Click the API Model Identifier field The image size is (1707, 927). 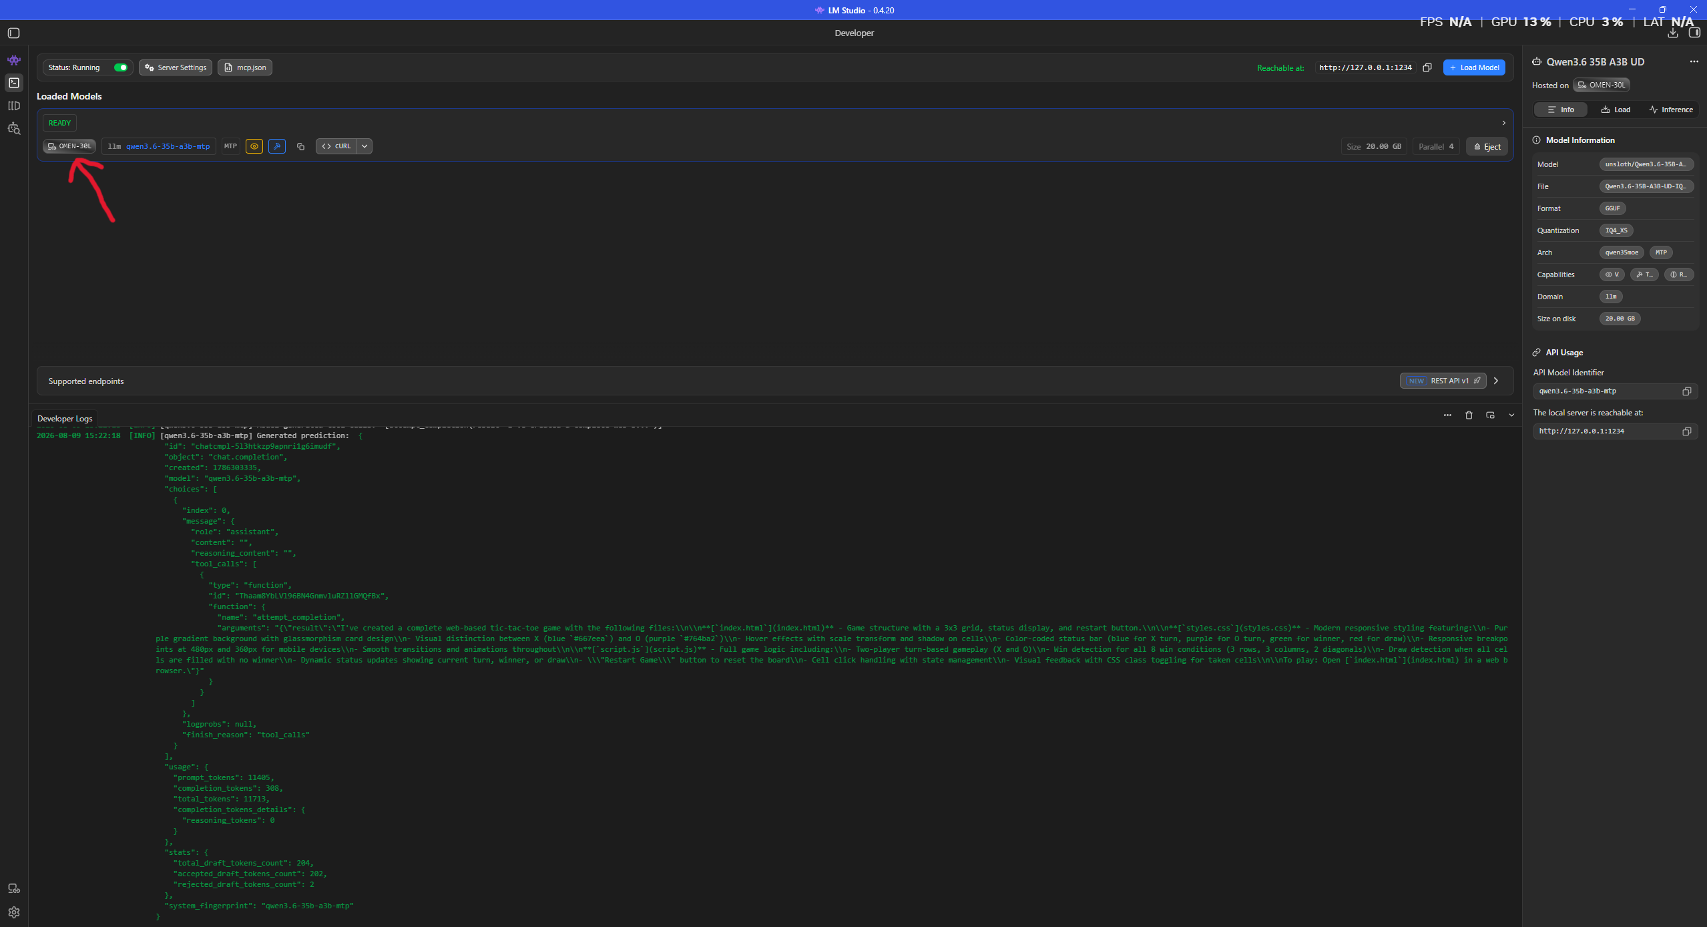(x=1616, y=391)
